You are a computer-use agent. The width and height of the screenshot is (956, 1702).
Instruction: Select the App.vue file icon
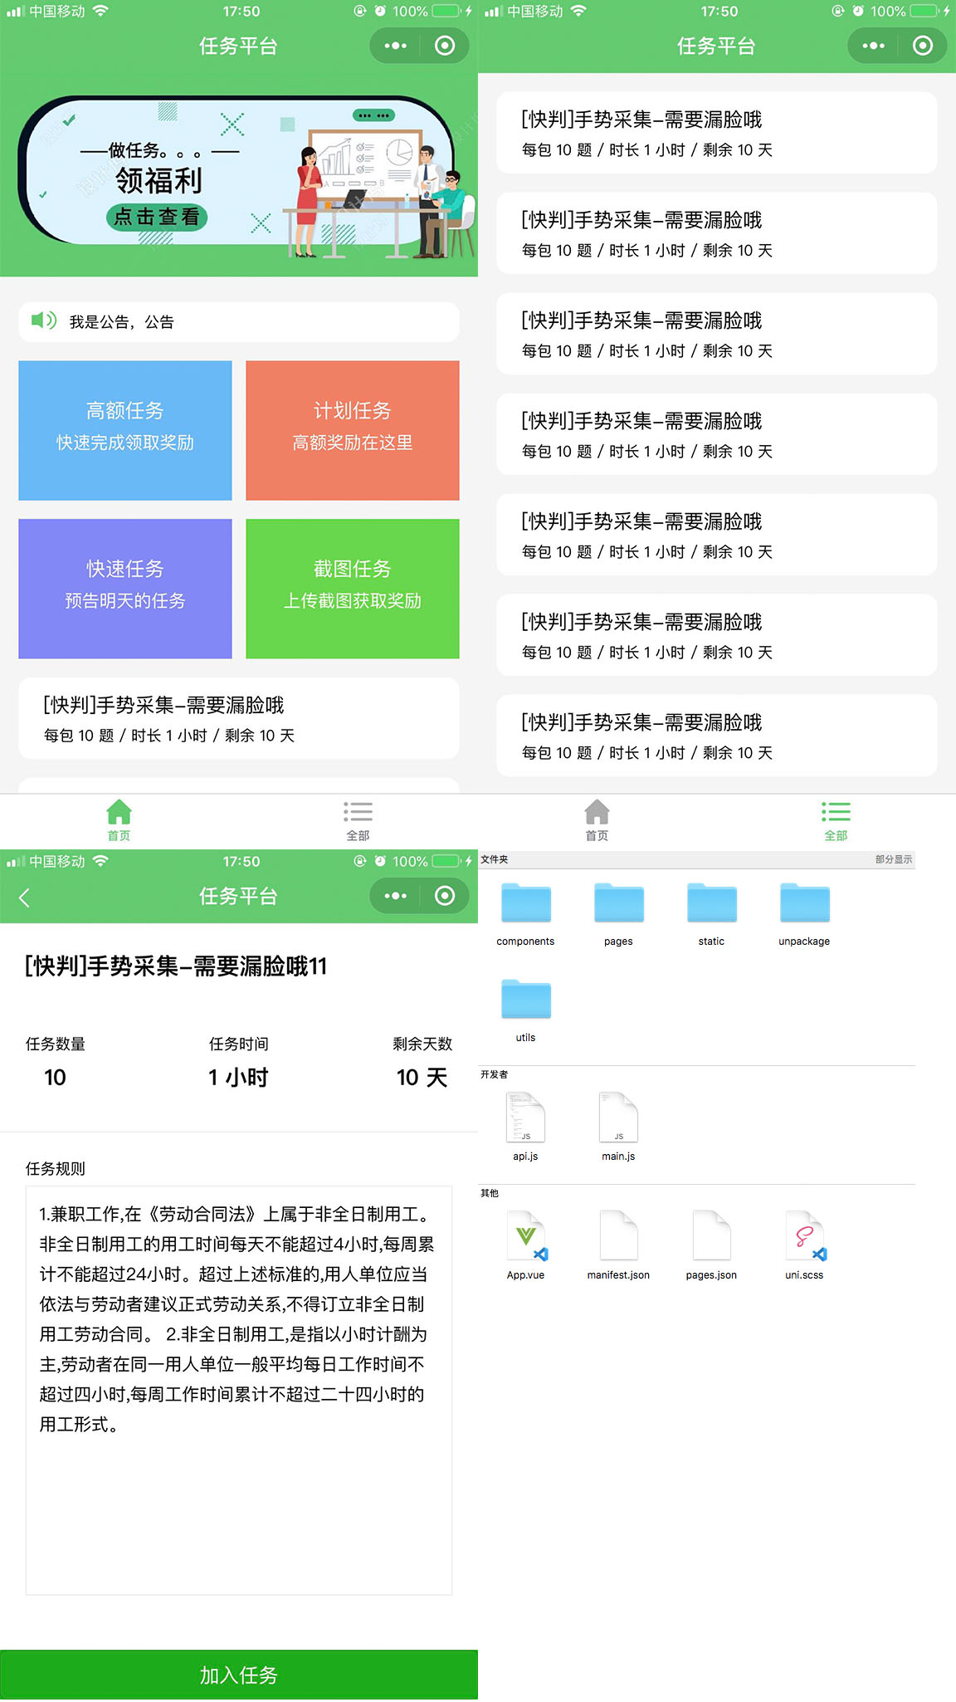point(526,1237)
